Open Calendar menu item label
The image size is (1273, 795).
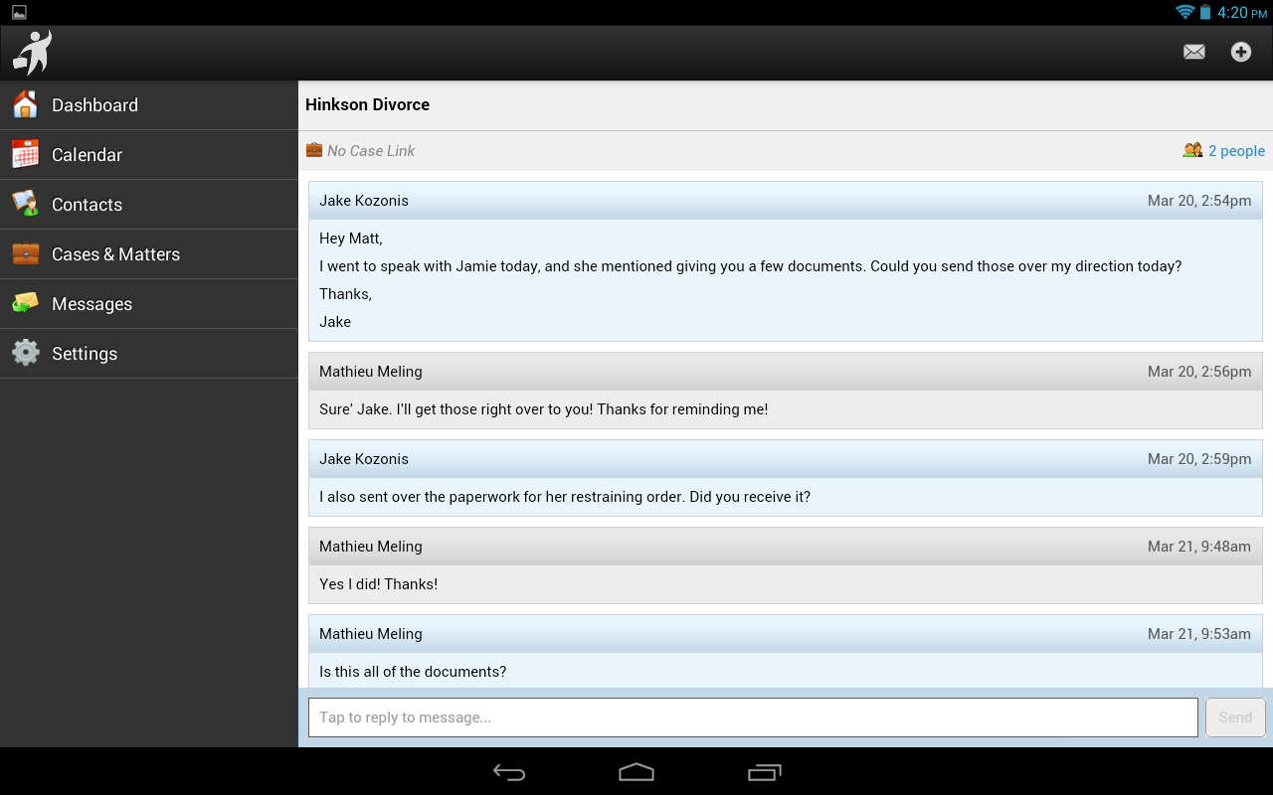tap(88, 155)
